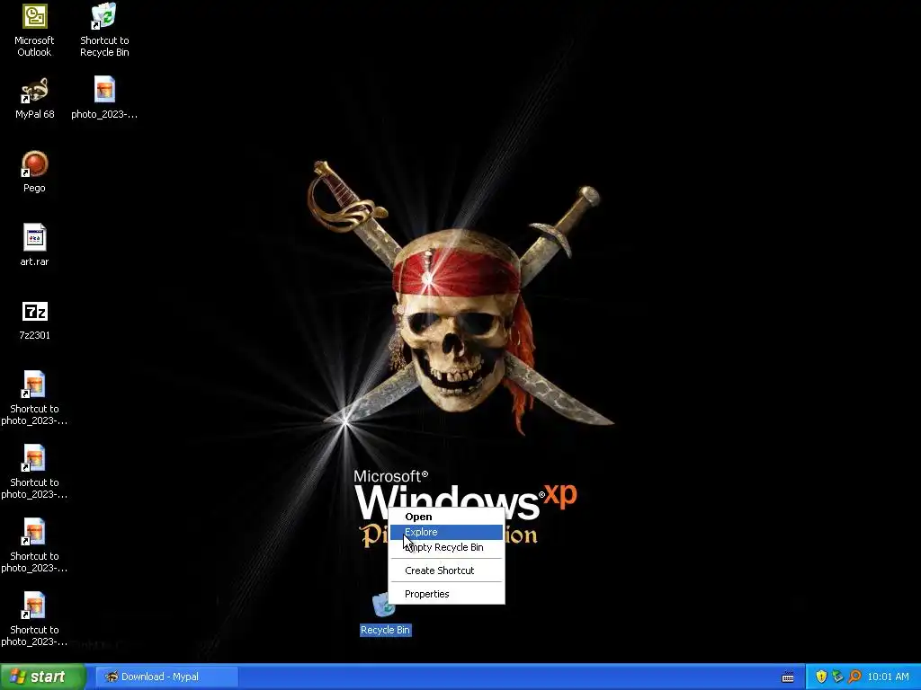Choose Open in the context menu
The image size is (921, 690).
446,517
